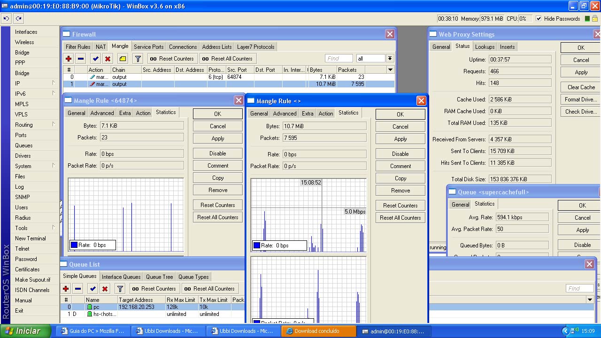601x338 pixels.
Task: Enable selected rule with Firewall checkmark icon
Action: coord(95,59)
